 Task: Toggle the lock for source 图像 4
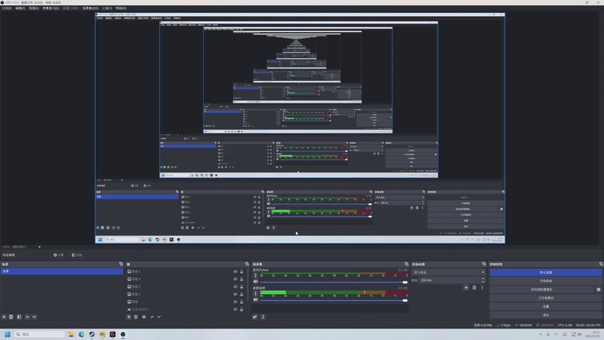tap(242, 279)
